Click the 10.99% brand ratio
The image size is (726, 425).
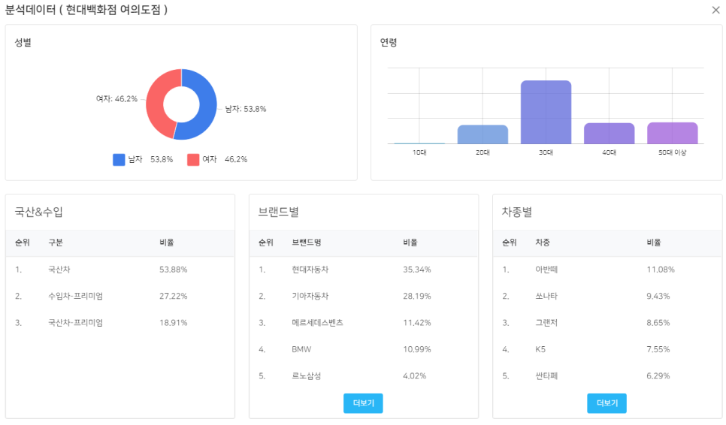coord(416,350)
